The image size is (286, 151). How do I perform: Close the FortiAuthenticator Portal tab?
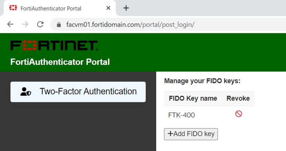click(x=108, y=8)
